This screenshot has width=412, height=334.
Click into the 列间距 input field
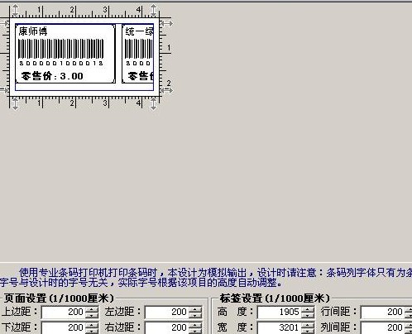tap(383, 327)
